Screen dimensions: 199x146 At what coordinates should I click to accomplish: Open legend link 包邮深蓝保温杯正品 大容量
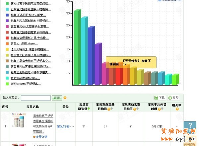tap(30, 38)
